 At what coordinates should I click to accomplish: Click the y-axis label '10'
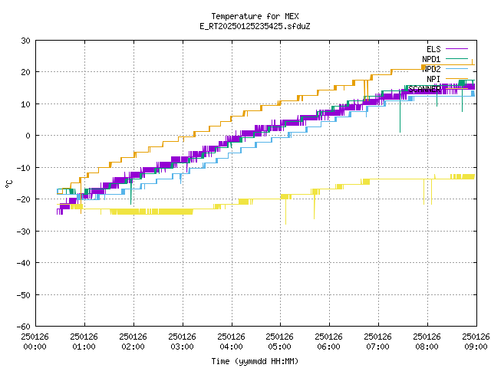point(25,104)
